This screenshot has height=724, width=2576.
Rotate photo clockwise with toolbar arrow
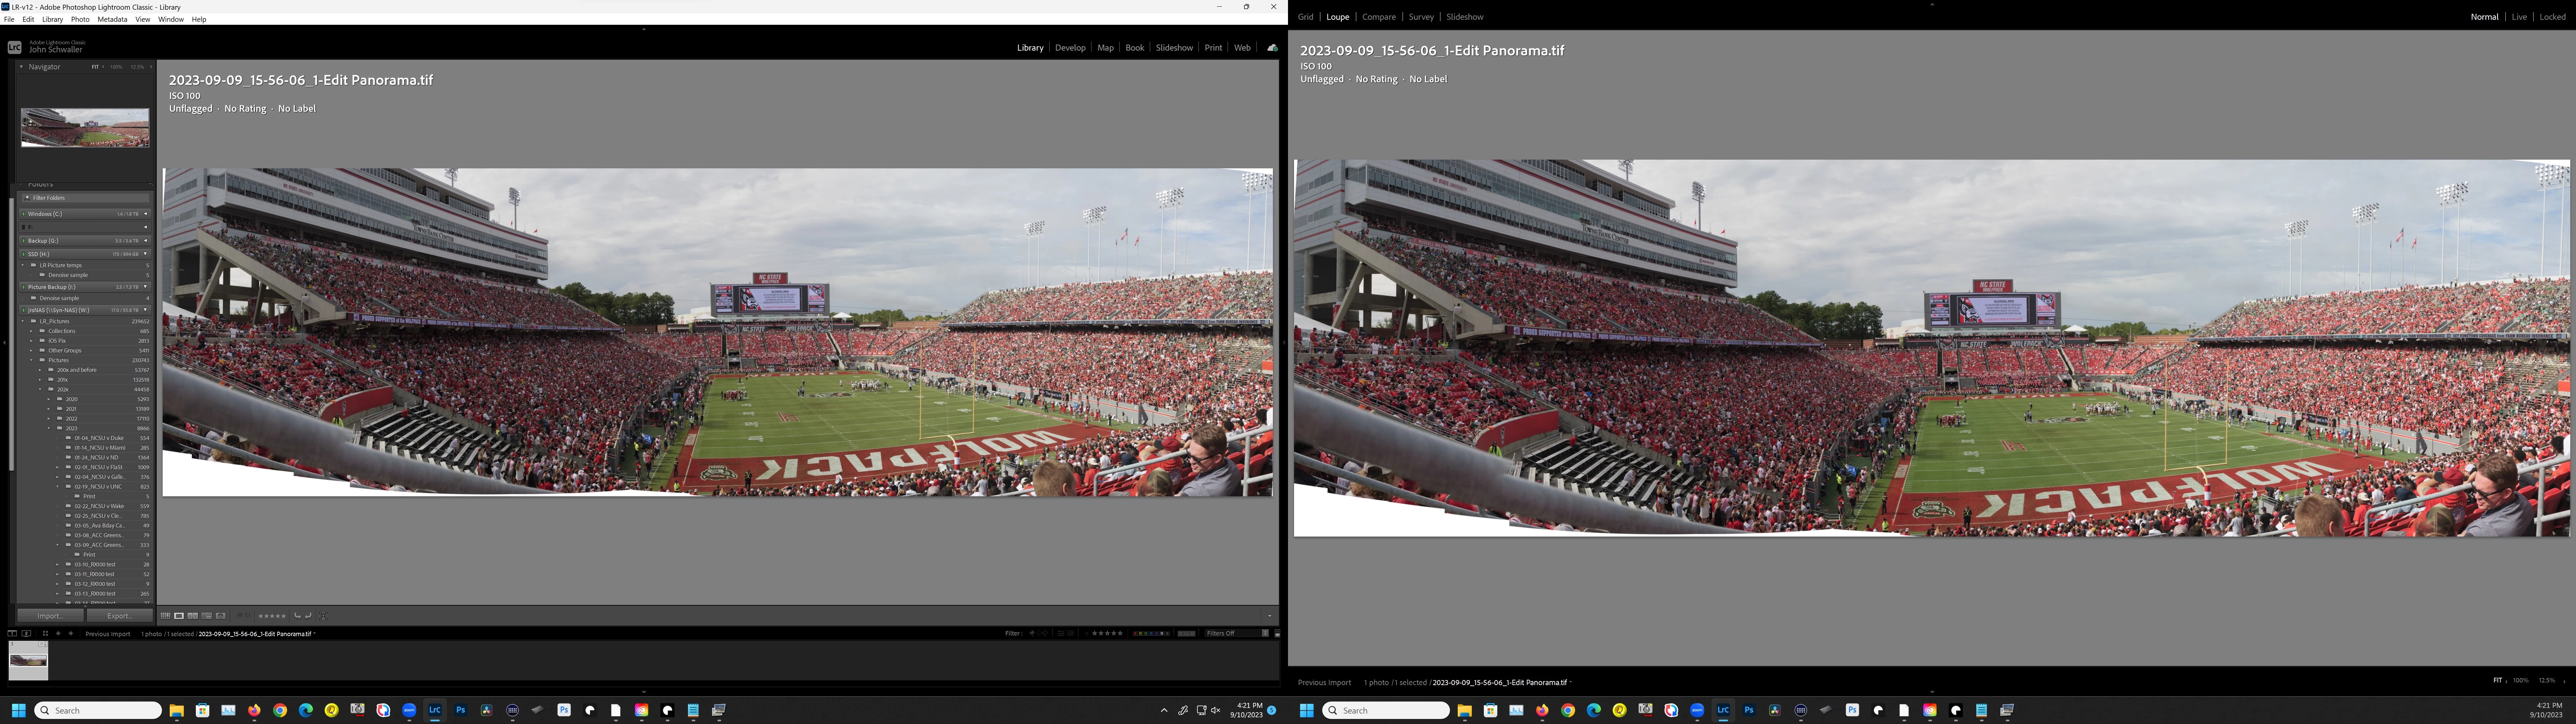[x=308, y=616]
